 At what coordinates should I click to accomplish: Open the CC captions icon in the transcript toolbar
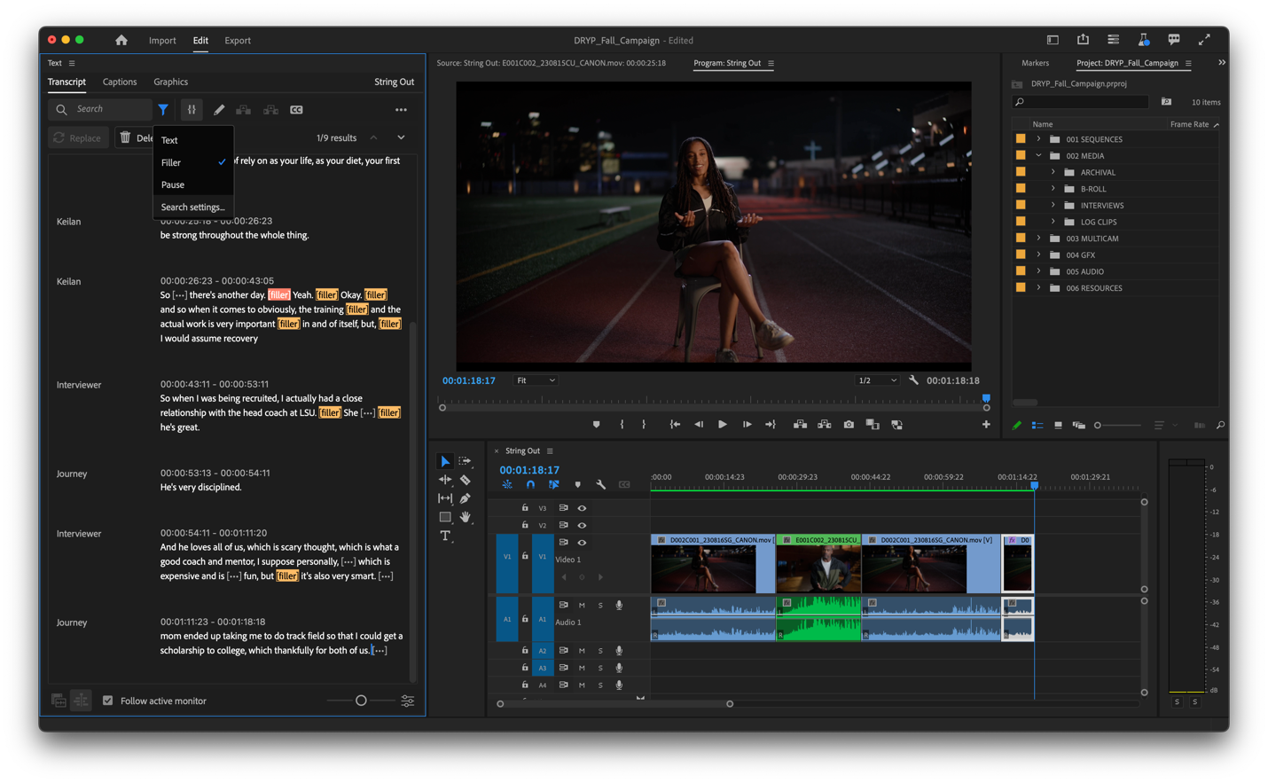pos(296,109)
